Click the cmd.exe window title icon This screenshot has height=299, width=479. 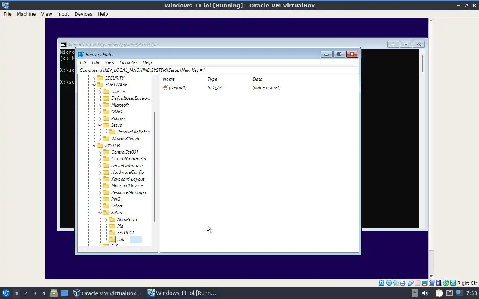(x=64, y=44)
